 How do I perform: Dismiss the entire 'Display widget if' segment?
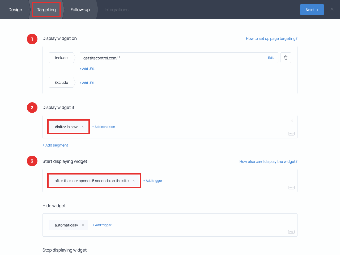(x=292, y=121)
